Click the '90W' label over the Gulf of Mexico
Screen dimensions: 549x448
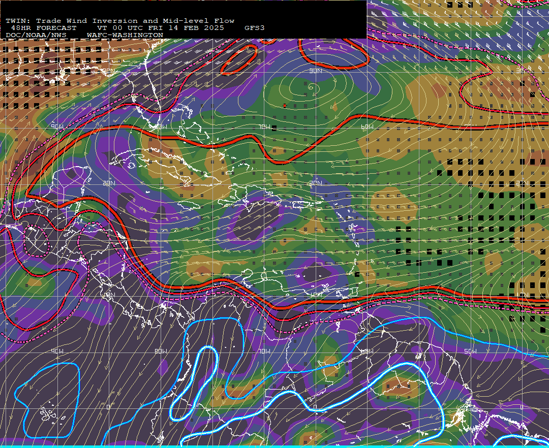(57, 126)
